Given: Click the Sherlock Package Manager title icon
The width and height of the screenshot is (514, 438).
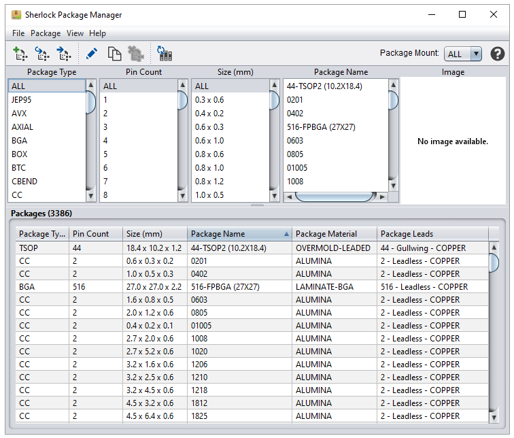Looking at the screenshot, I should [16, 15].
